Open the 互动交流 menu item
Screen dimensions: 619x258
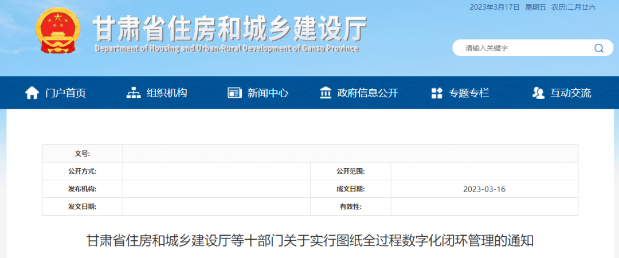pos(571,93)
